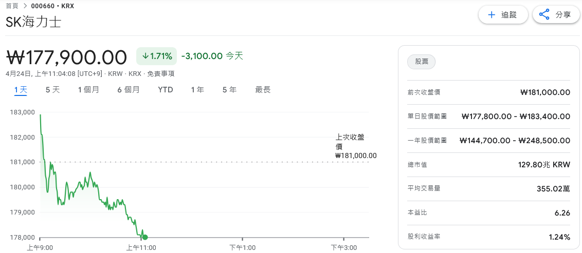Click ₩177,800.00 - ₩183,400.00 day range value
Image resolution: width=582 pixels, height=253 pixels.
point(516,116)
